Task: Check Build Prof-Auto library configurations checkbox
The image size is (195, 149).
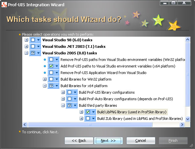Action: click(69, 99)
